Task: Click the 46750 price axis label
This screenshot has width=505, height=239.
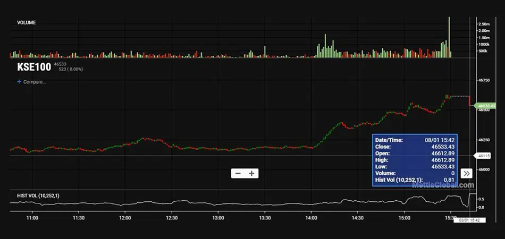Action: (x=484, y=80)
